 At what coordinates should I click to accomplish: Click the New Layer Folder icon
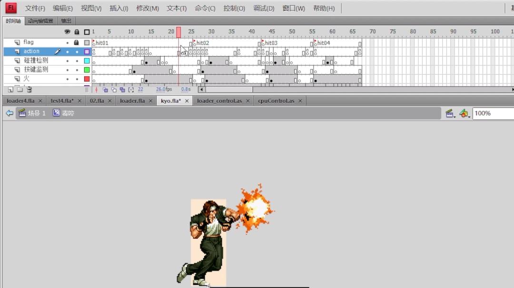coord(19,89)
